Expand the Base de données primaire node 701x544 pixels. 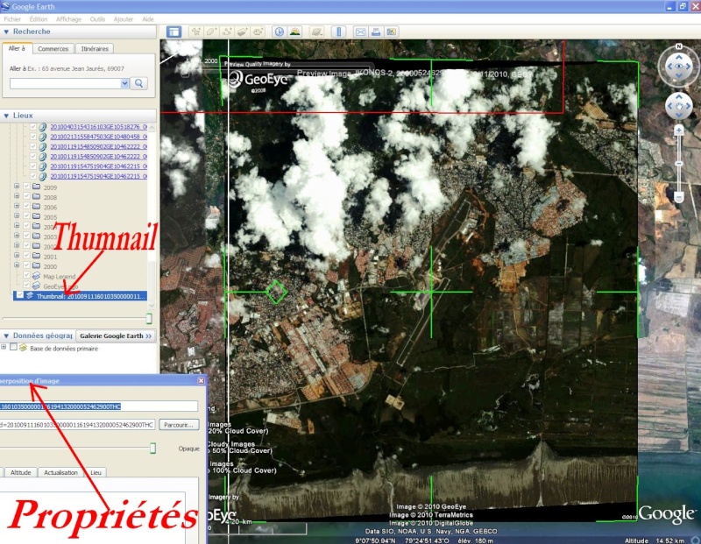pyautogui.click(x=4, y=347)
